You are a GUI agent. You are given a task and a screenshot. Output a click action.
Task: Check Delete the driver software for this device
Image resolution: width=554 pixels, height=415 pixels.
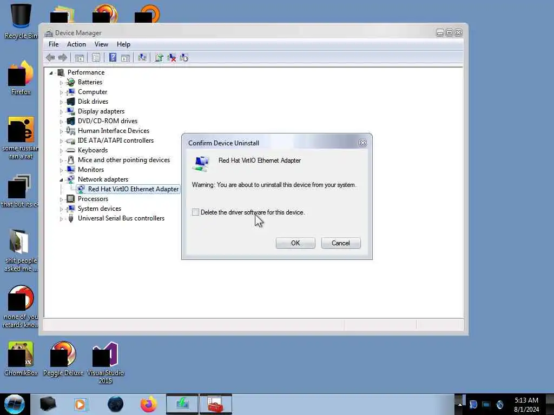pos(195,212)
